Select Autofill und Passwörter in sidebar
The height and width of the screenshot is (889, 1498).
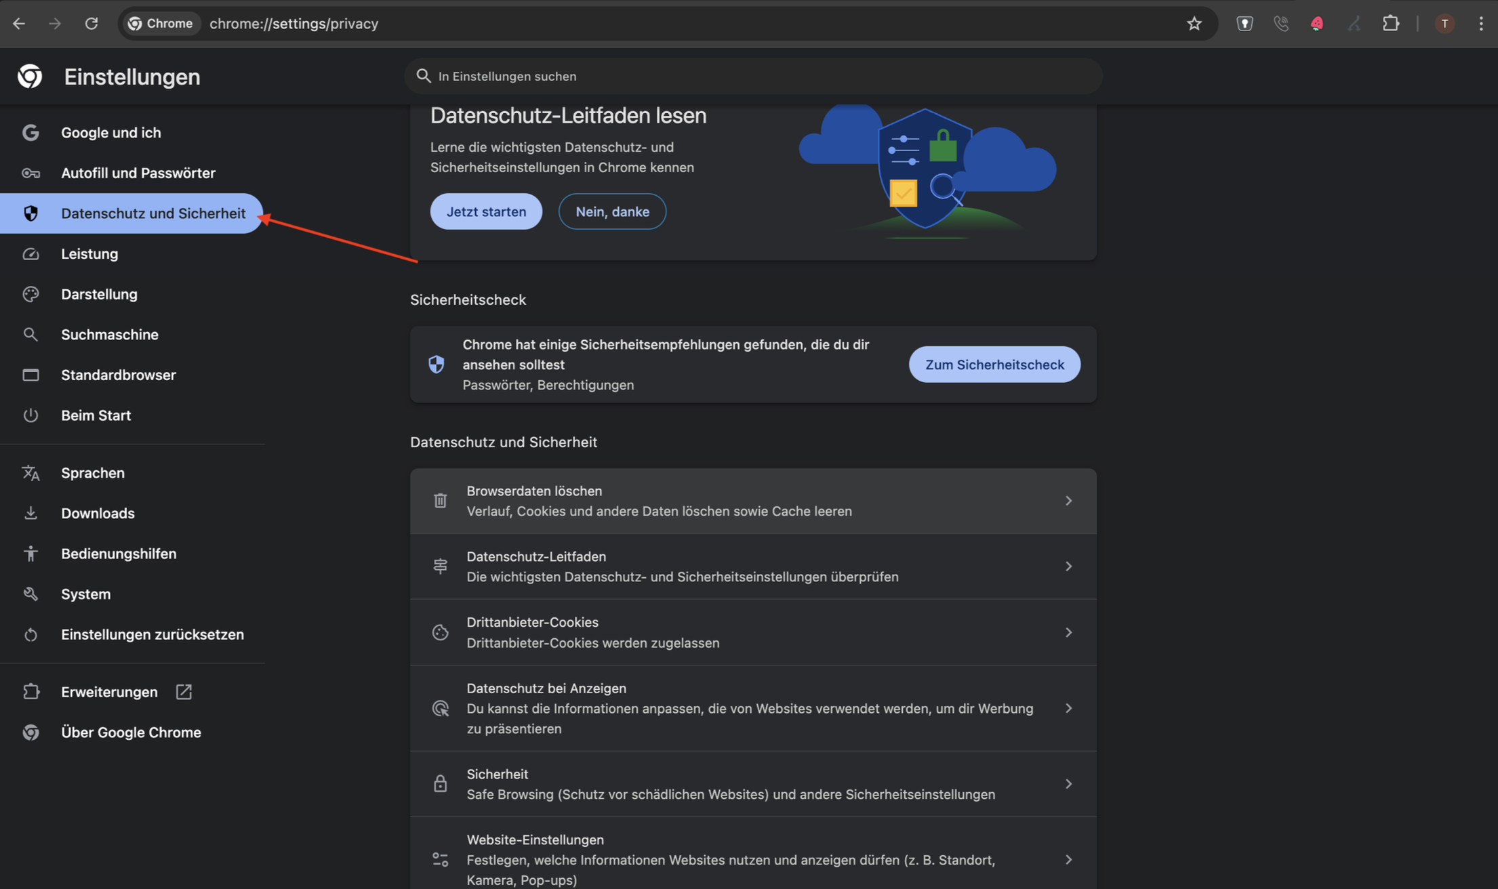tap(138, 173)
